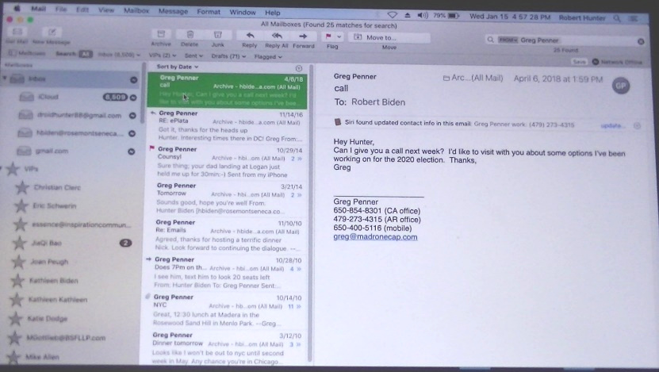Click the Mailboxes sidebar toggle button
This screenshot has height=372, width=659.
[27, 53]
